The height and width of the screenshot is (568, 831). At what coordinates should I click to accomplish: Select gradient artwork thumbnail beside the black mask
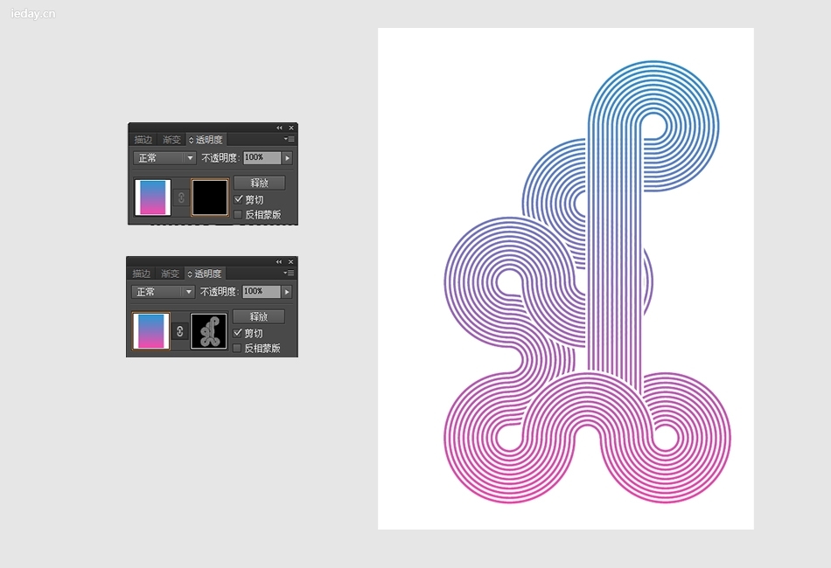click(x=152, y=197)
